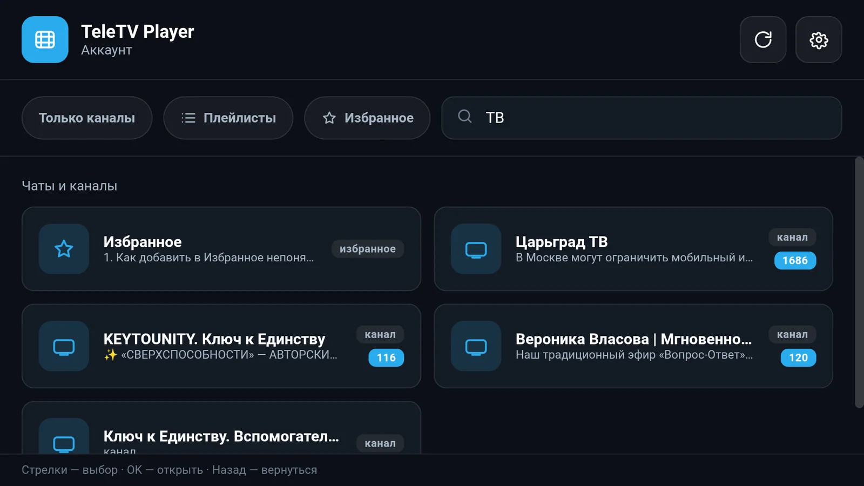Click the TV icon on KEYTOUNITY card
864x486 pixels.
pos(64,346)
